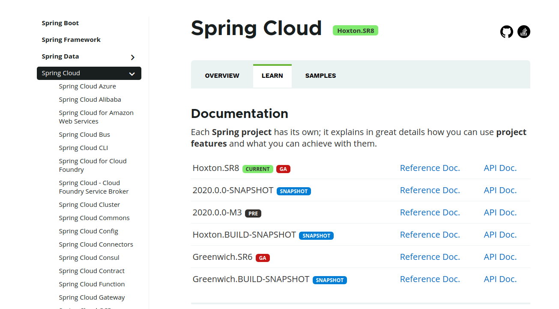The height and width of the screenshot is (309, 559).
Task: Go to Spring Boot in sidebar
Action: point(60,23)
